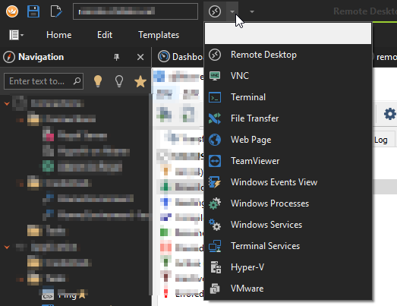397x306 pixels.
Task: Click the empty filter box atop dropdown
Action: (288, 33)
